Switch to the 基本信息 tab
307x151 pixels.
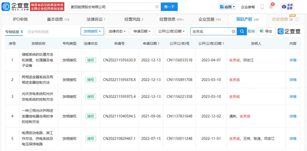[x=58, y=19]
